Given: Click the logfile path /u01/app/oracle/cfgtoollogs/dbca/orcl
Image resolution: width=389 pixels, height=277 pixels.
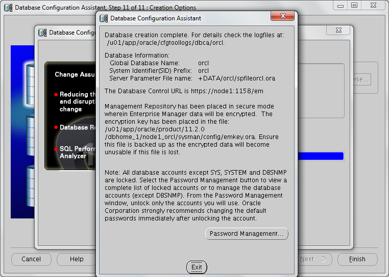Looking at the screenshot, I should tap(166, 43).
